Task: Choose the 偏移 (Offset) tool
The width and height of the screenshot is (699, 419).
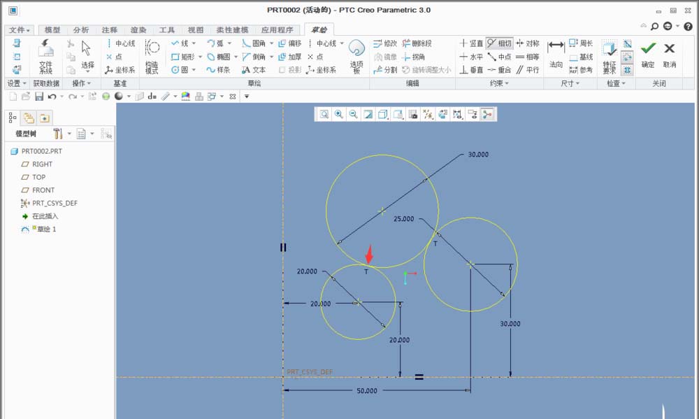Action: pyautogui.click(x=290, y=43)
